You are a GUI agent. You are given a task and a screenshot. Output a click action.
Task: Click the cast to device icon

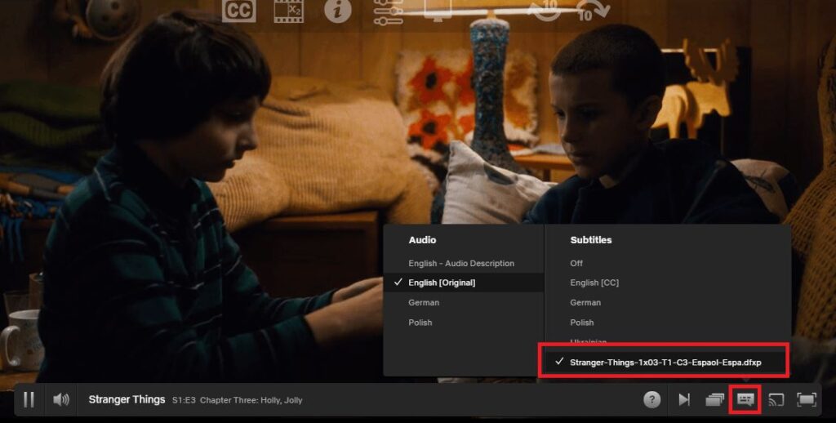pos(776,399)
